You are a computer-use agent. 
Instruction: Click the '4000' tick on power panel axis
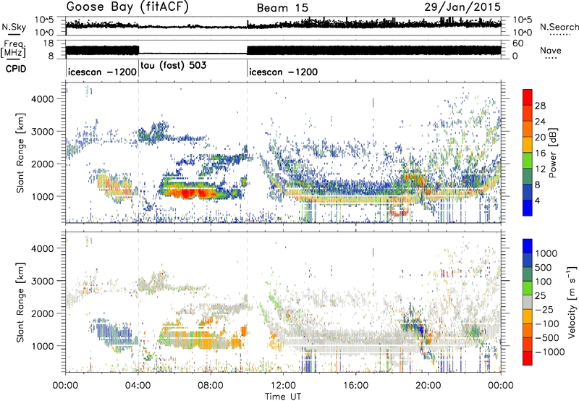coord(43,99)
